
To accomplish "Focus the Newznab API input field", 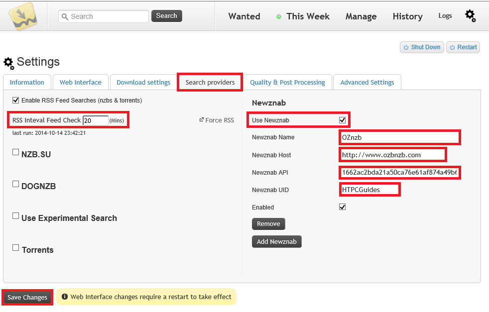I will (399, 173).
